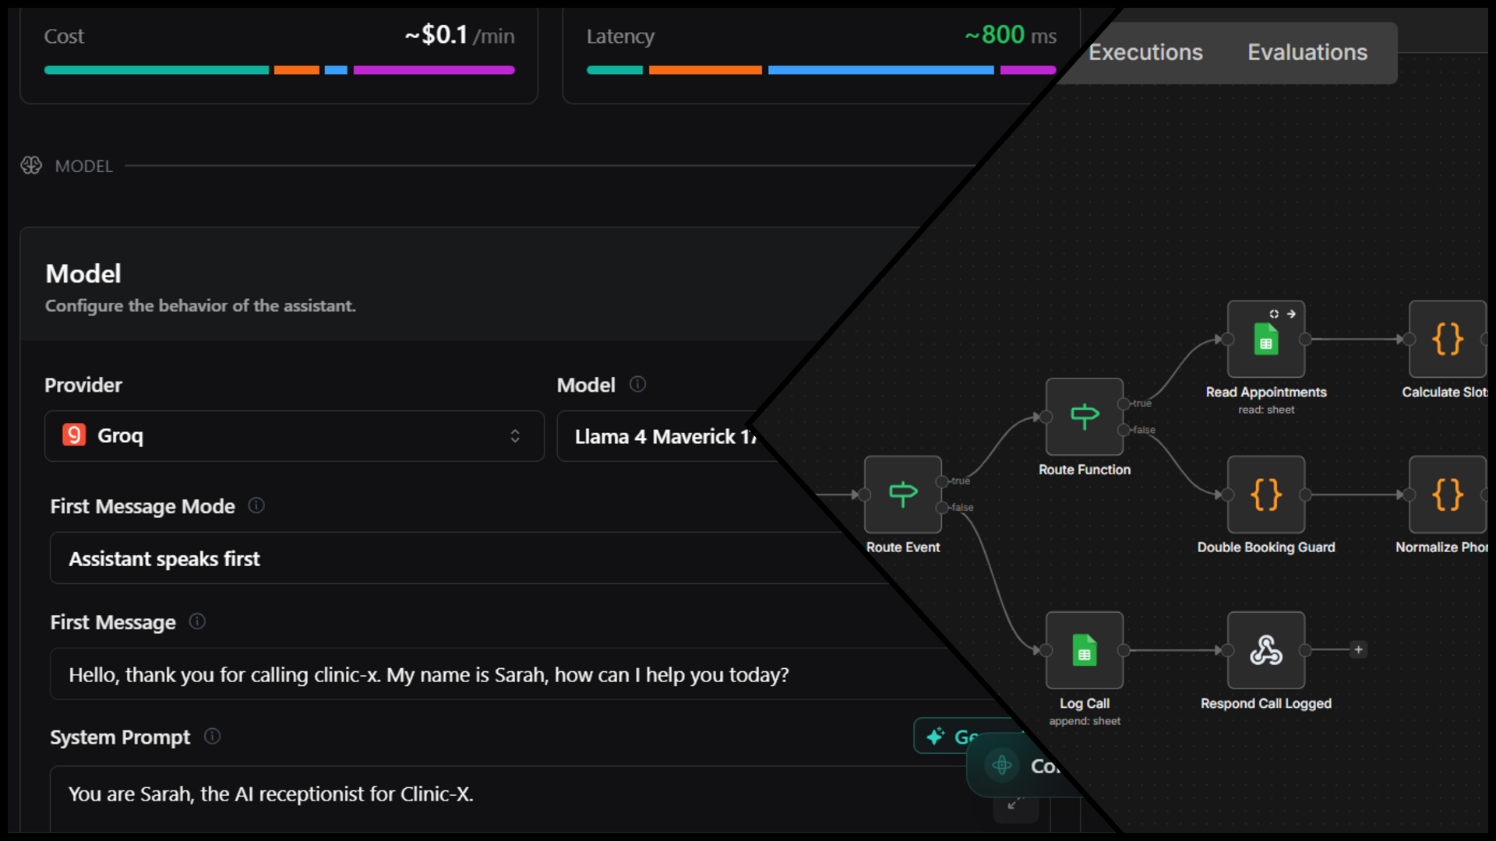1496x841 pixels.
Task: Click the Calculate Slots code node
Action: pos(1447,340)
